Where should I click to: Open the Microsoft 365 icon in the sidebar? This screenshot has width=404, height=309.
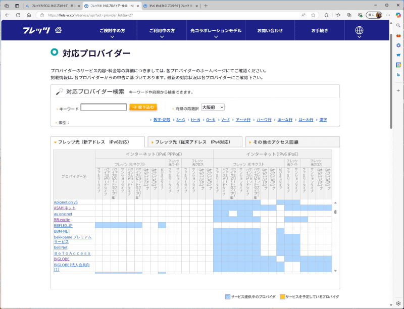click(398, 45)
